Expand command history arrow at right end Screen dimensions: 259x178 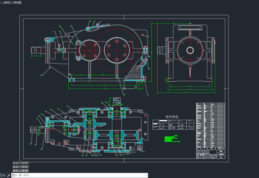pos(146,176)
